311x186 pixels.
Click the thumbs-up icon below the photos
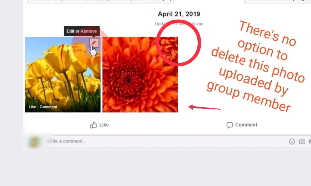pyautogui.click(x=94, y=125)
